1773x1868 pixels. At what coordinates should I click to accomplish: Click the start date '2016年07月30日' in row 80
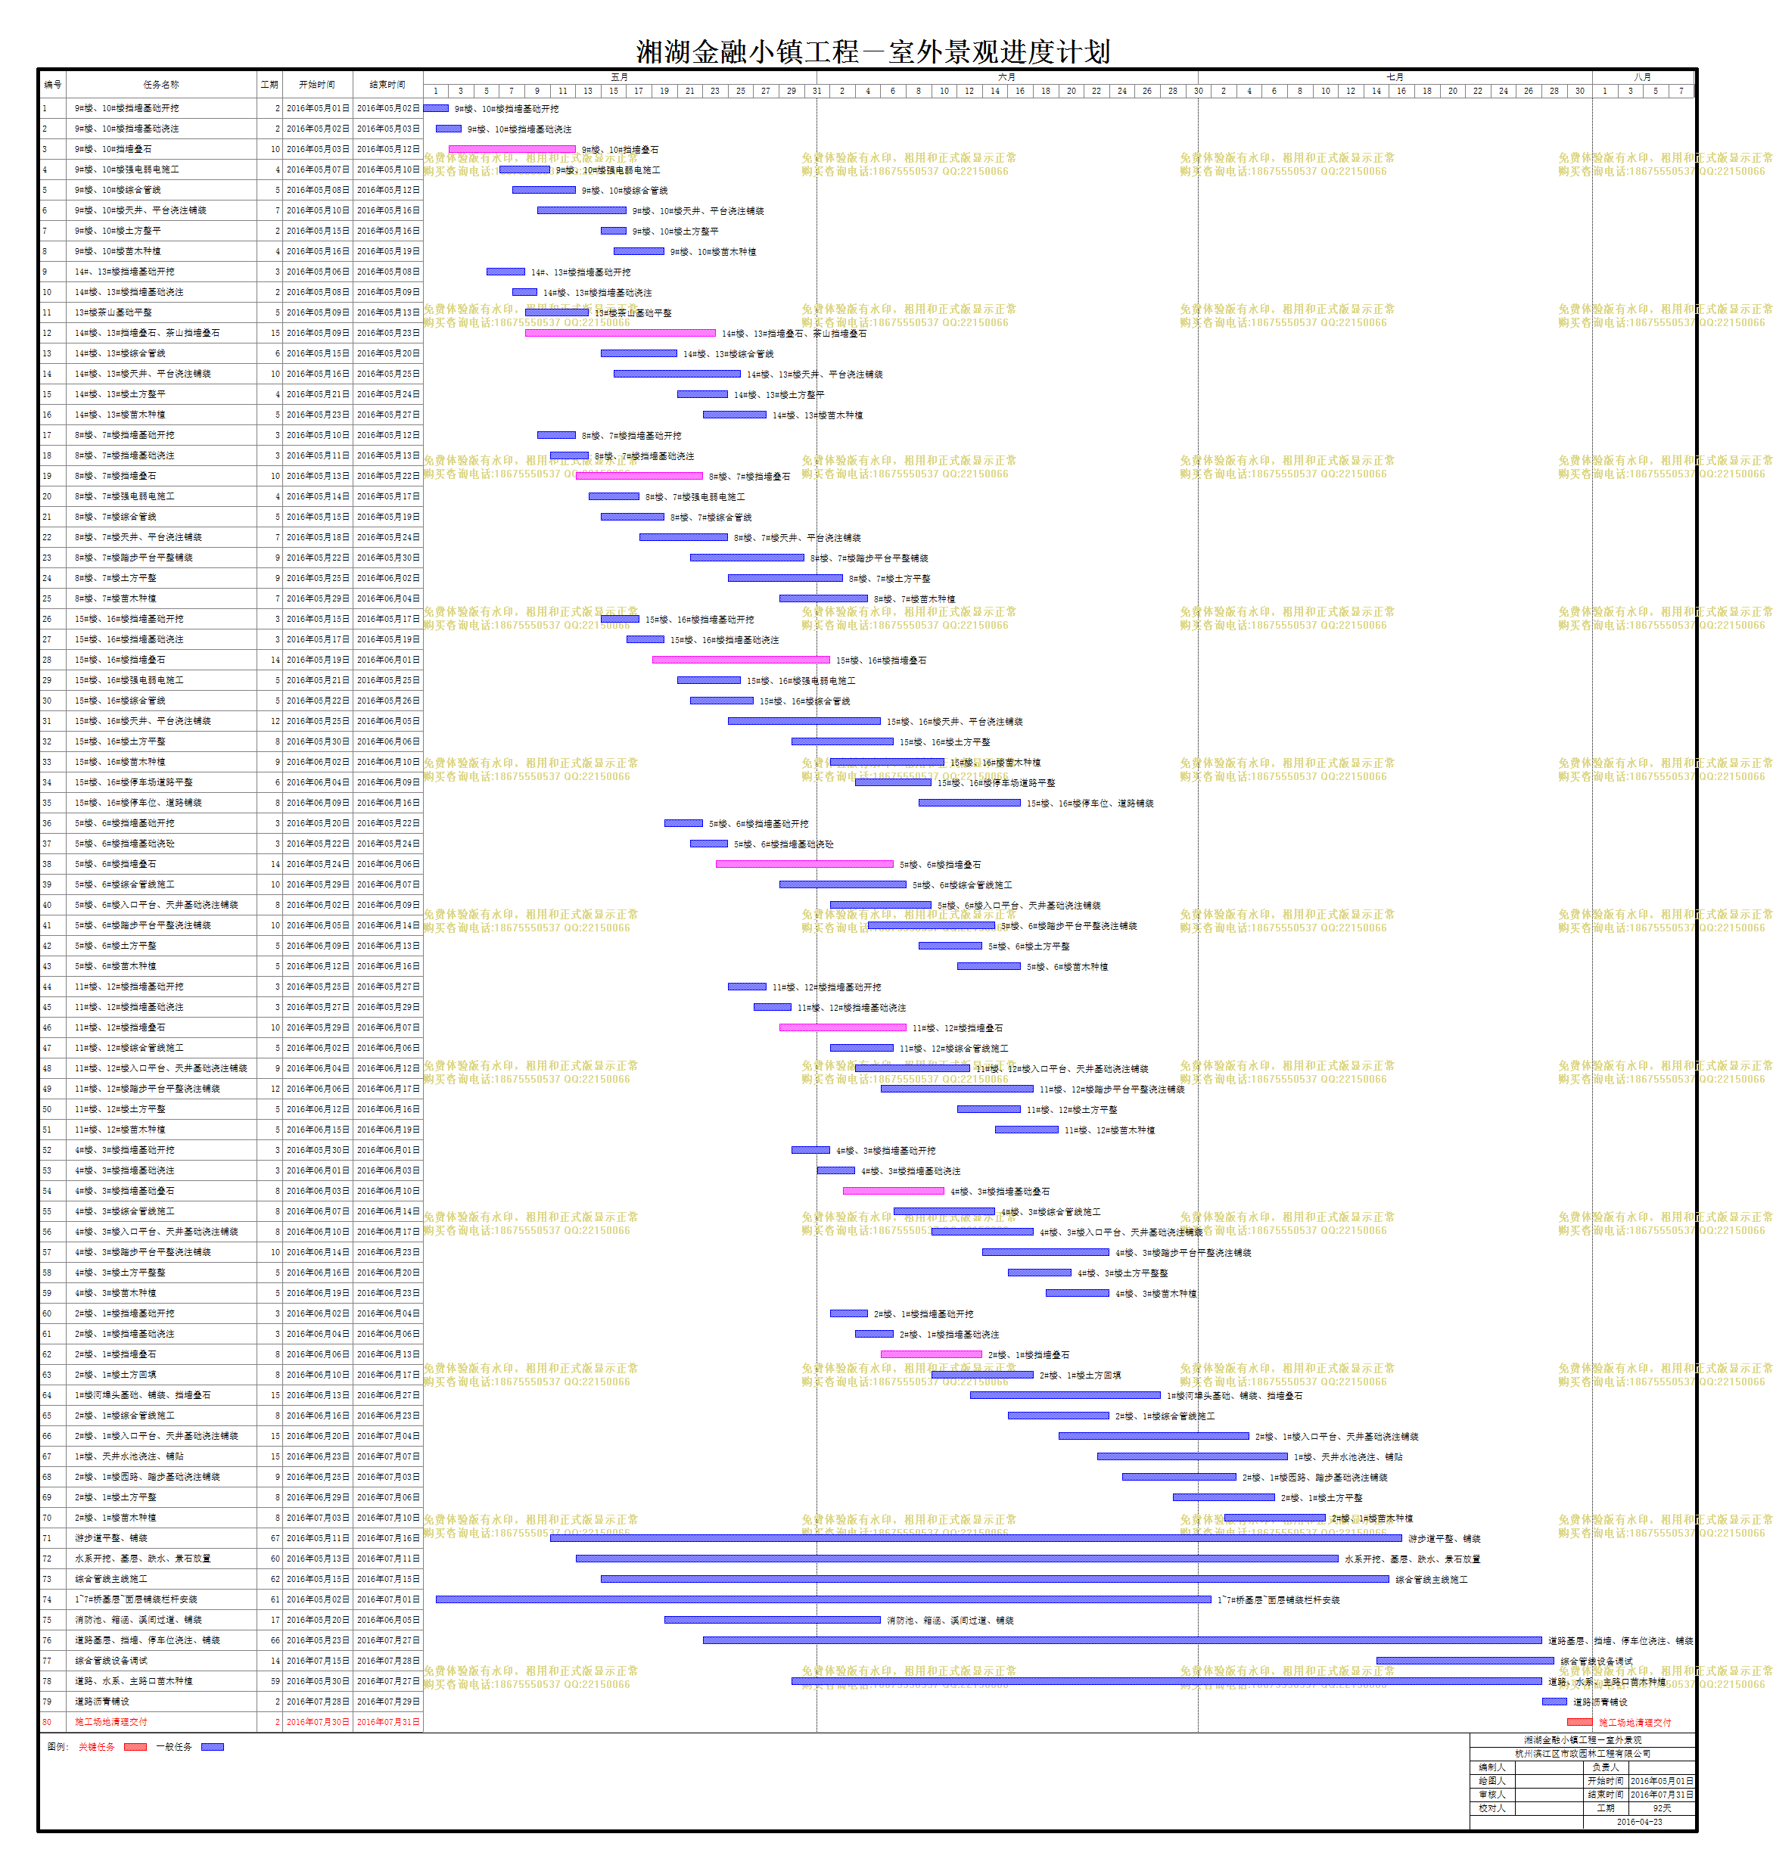coord(318,1721)
